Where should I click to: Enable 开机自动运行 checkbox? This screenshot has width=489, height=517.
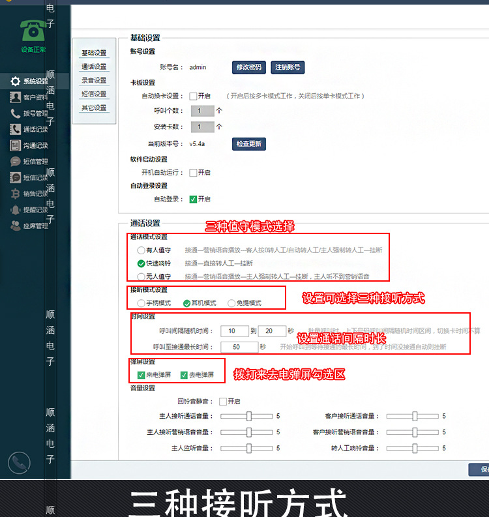click(193, 173)
